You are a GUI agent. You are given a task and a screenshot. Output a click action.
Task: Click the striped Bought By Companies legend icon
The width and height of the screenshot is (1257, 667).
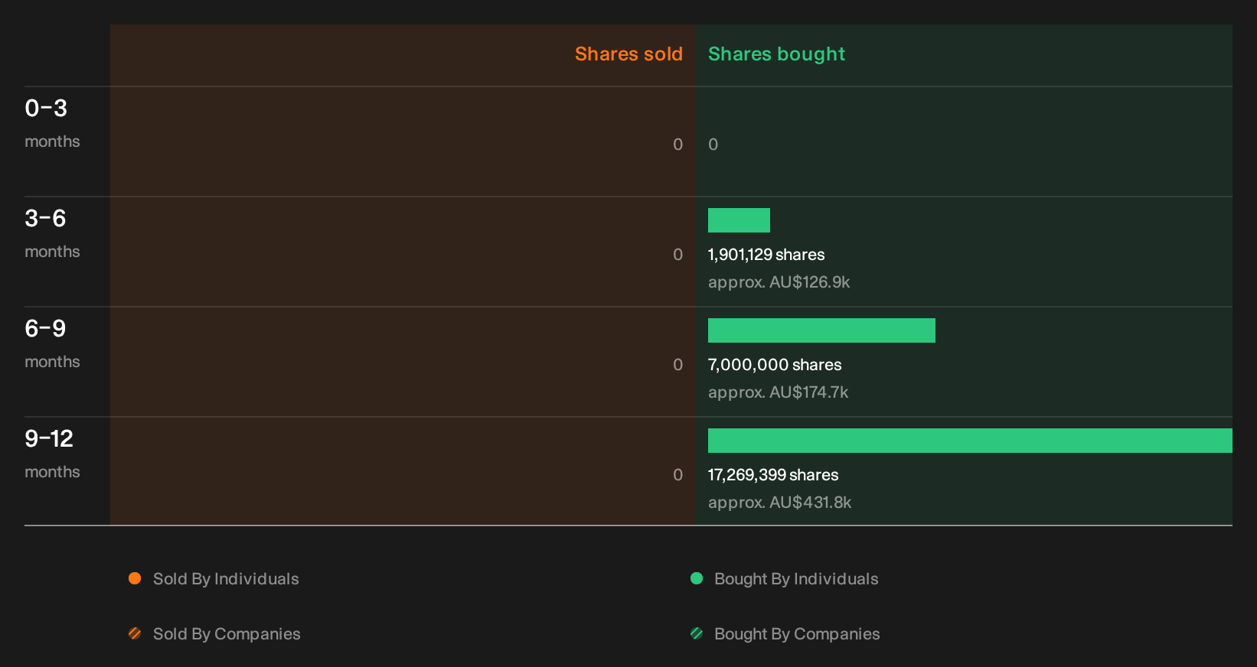point(697,633)
